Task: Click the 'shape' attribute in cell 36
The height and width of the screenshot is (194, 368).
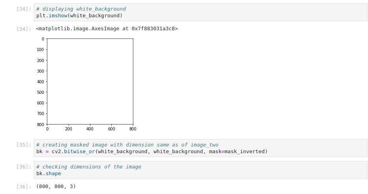Action: click(53, 174)
